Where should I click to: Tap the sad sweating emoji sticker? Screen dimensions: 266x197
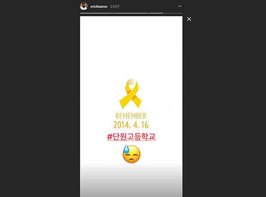[x=132, y=154]
